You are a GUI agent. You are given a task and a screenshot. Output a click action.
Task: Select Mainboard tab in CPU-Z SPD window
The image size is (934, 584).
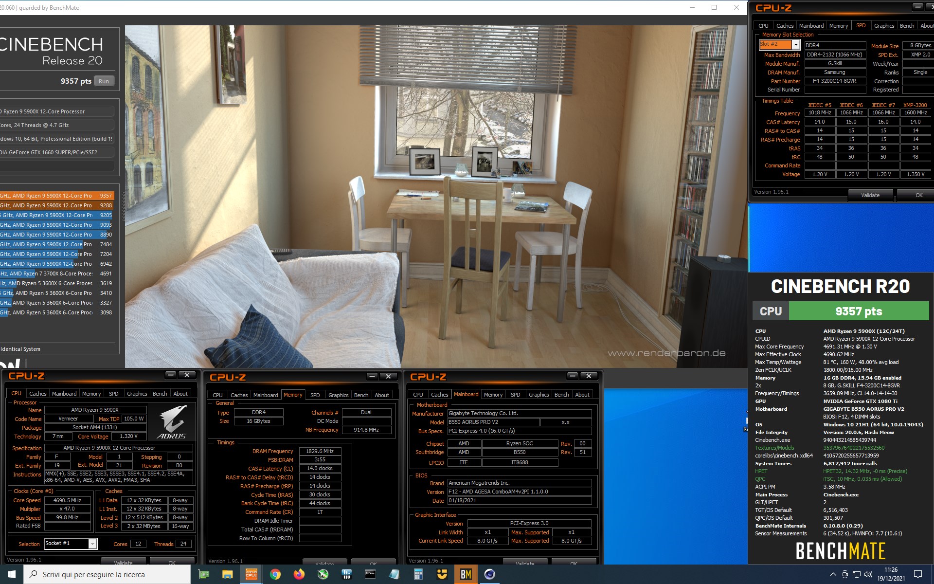click(811, 26)
